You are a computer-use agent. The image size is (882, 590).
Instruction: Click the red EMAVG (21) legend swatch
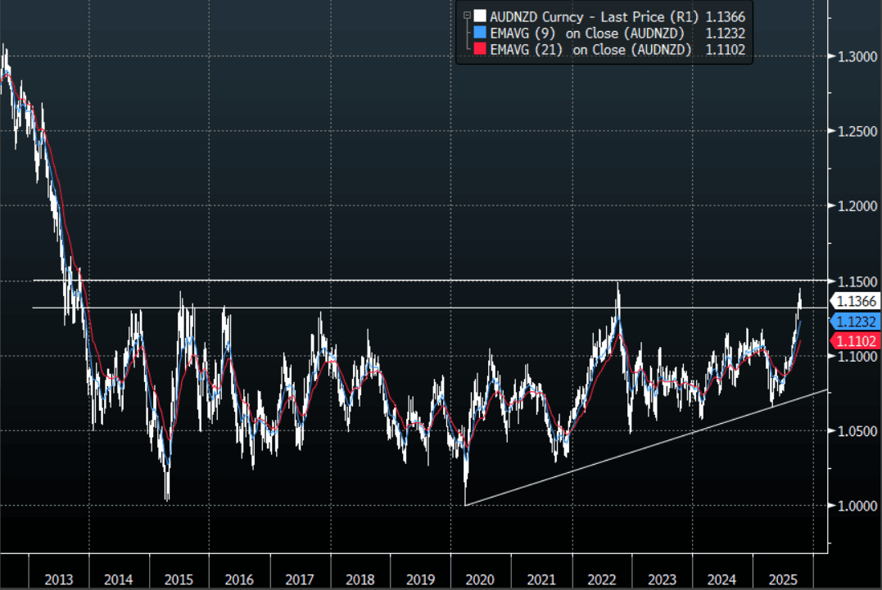point(480,49)
